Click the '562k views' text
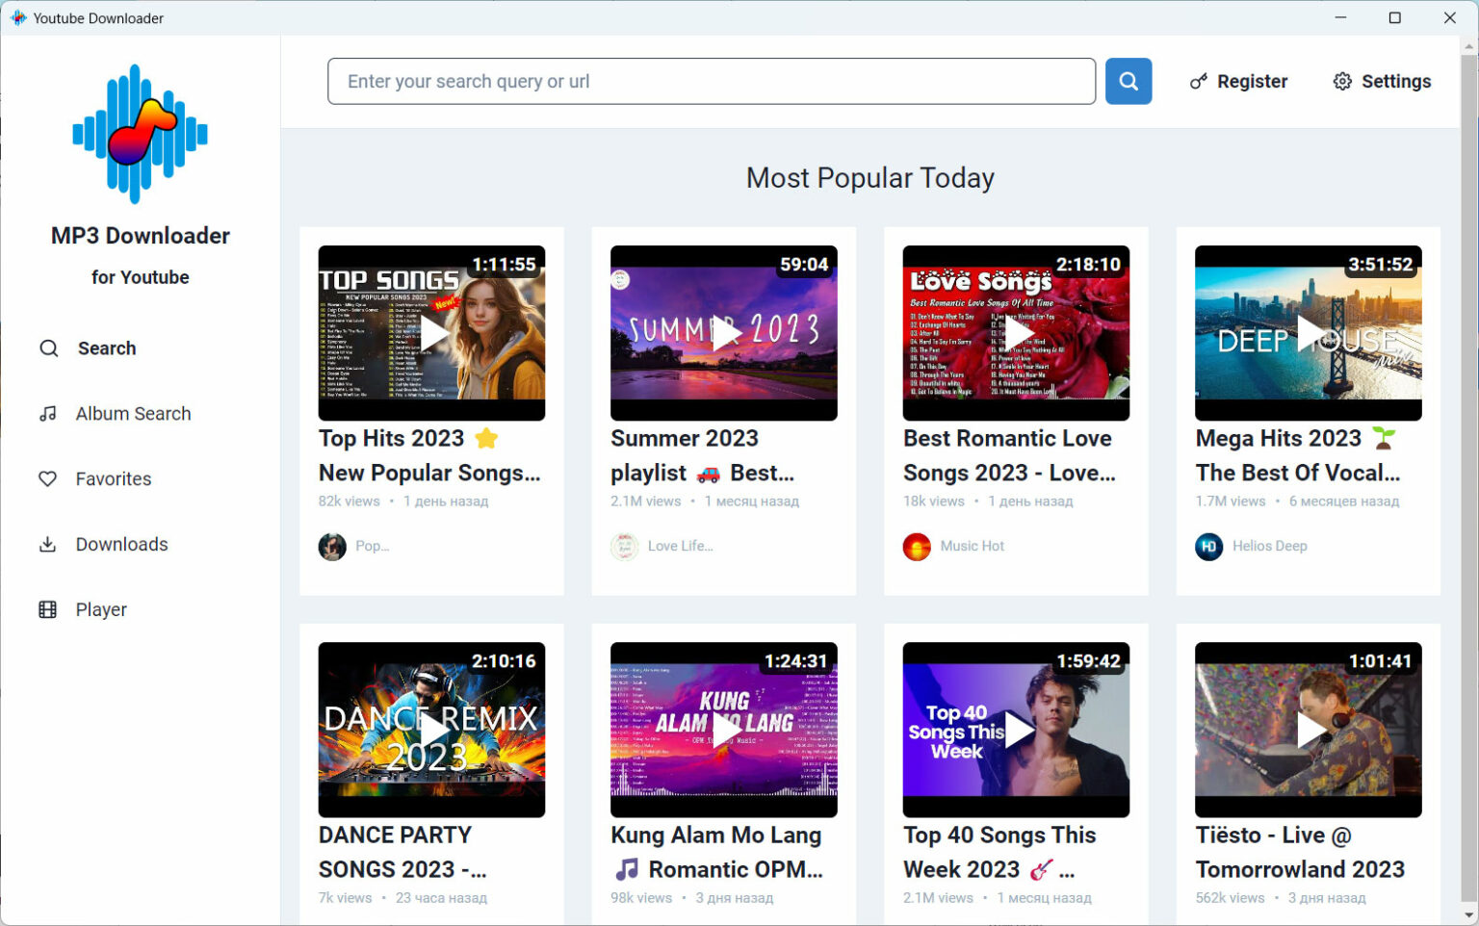The width and height of the screenshot is (1479, 926). click(1230, 898)
